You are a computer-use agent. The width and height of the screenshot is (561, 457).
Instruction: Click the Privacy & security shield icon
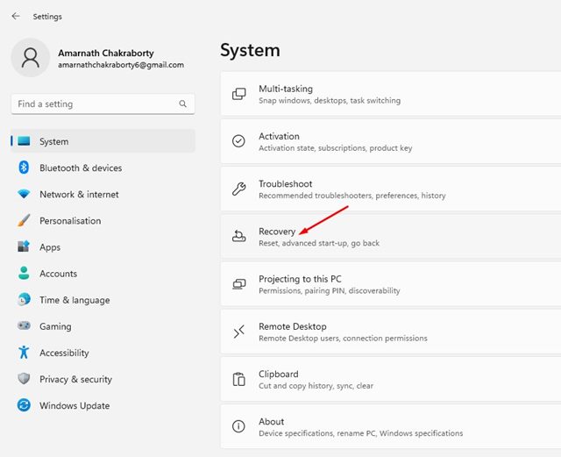(24, 379)
